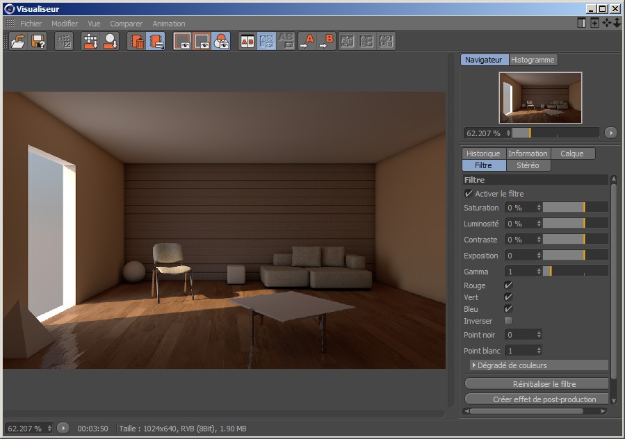Click the split panel layout icon, top-right
The height and width of the screenshot is (439, 625).
(x=582, y=23)
